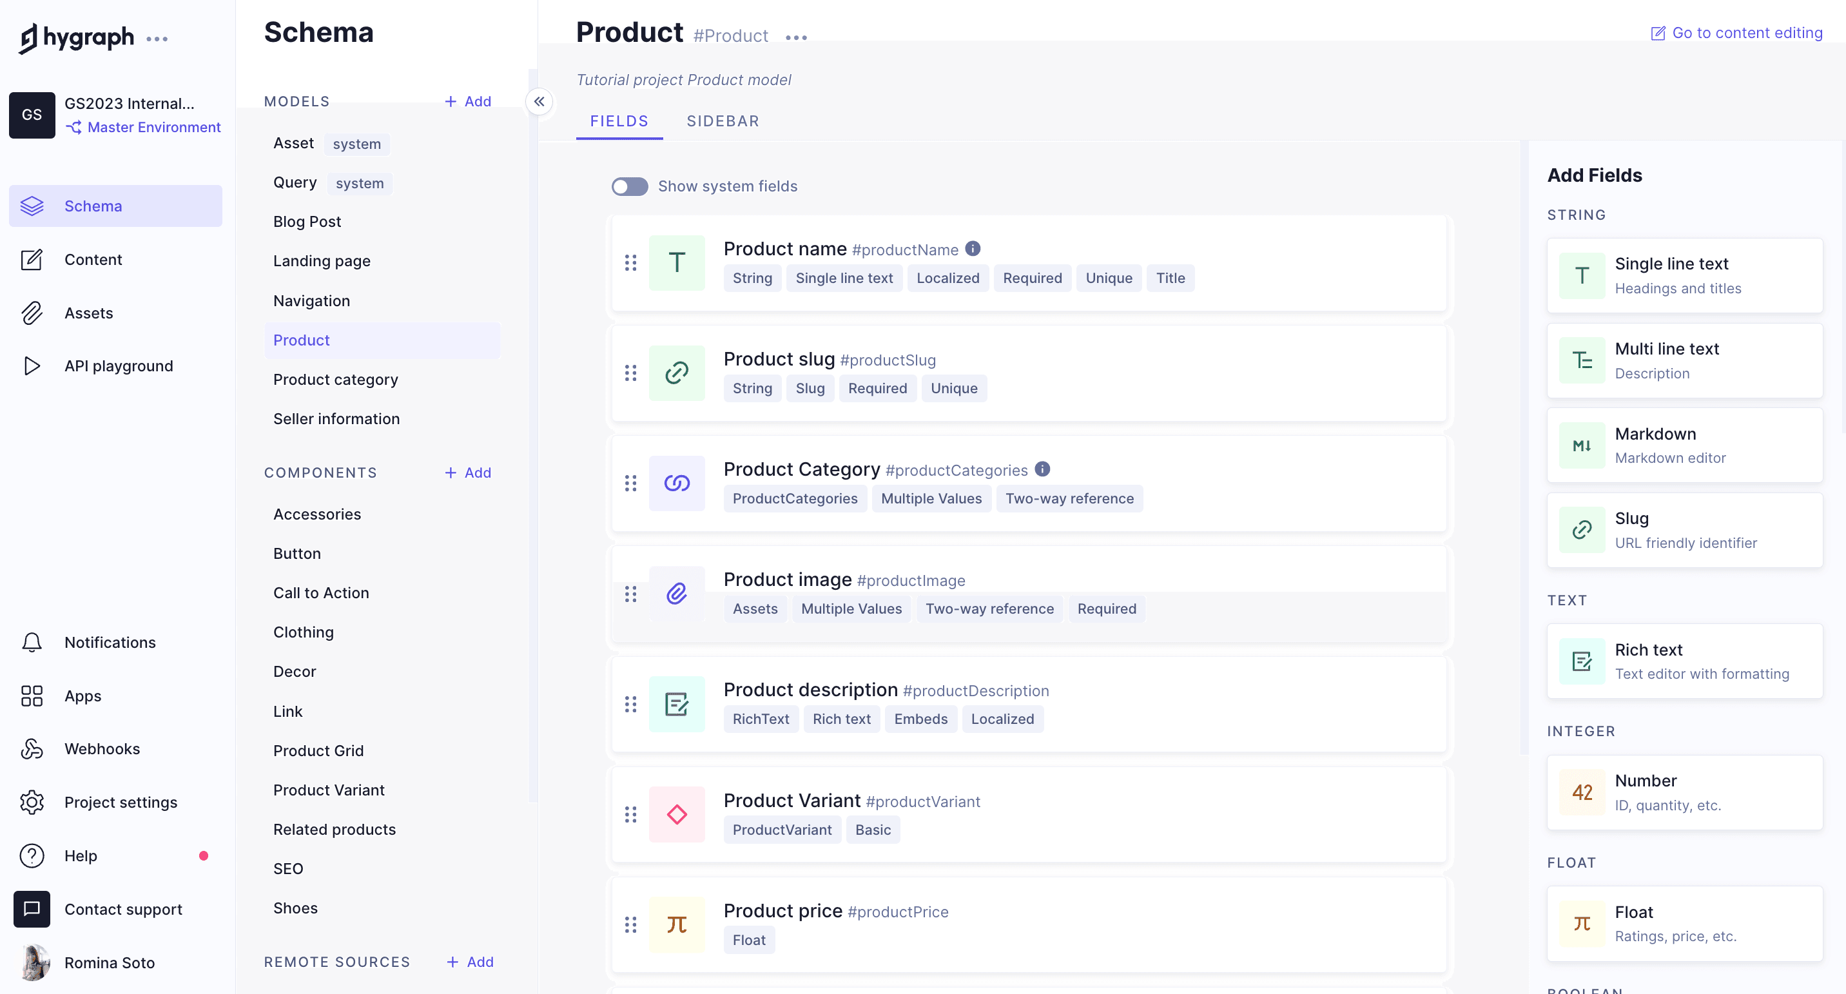This screenshot has width=1846, height=994.
Task: Add a new model with the Add button
Action: click(x=468, y=102)
